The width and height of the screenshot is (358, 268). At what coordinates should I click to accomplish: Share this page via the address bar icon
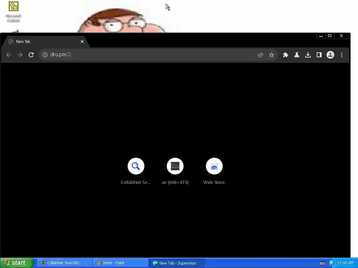[x=260, y=55]
